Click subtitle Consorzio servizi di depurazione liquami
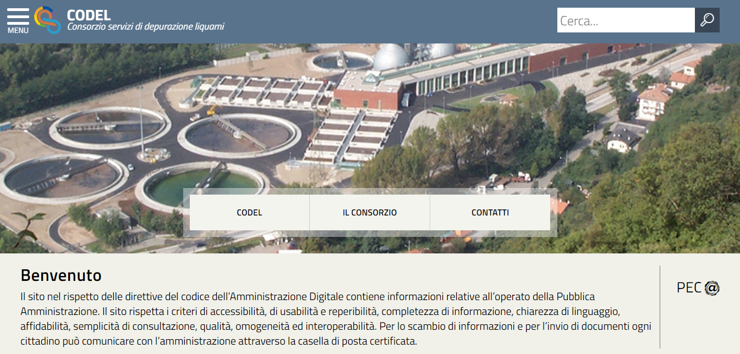The height and width of the screenshot is (354, 740). pyautogui.click(x=146, y=26)
